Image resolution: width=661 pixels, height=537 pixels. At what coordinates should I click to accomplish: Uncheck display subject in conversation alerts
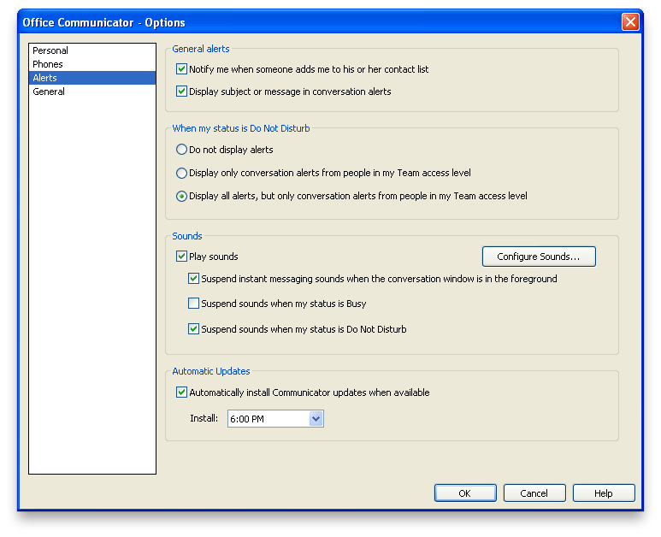(x=181, y=91)
